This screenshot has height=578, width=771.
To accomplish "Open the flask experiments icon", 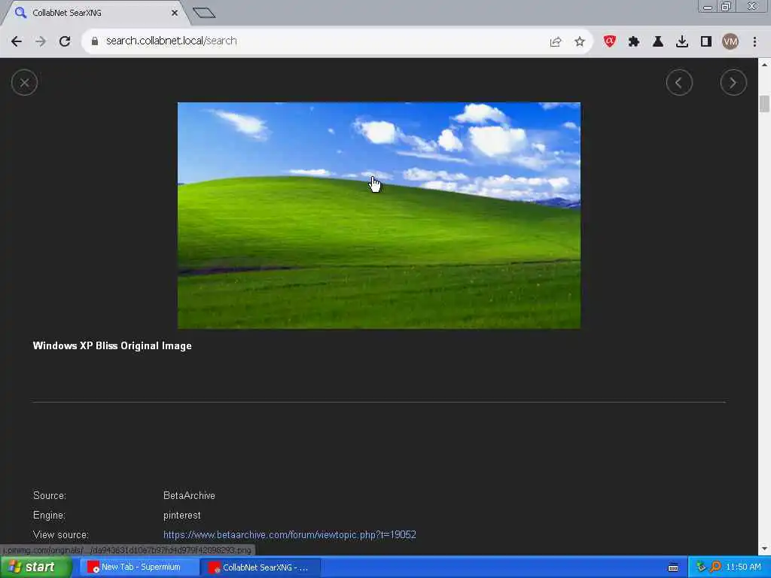I will pos(658,41).
